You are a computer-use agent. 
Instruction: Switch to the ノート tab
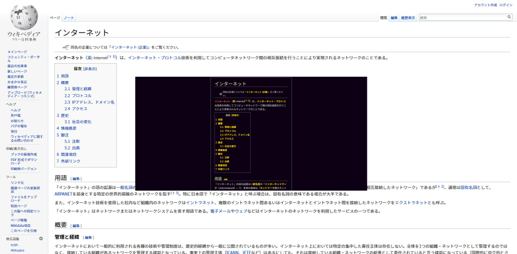click(x=69, y=17)
